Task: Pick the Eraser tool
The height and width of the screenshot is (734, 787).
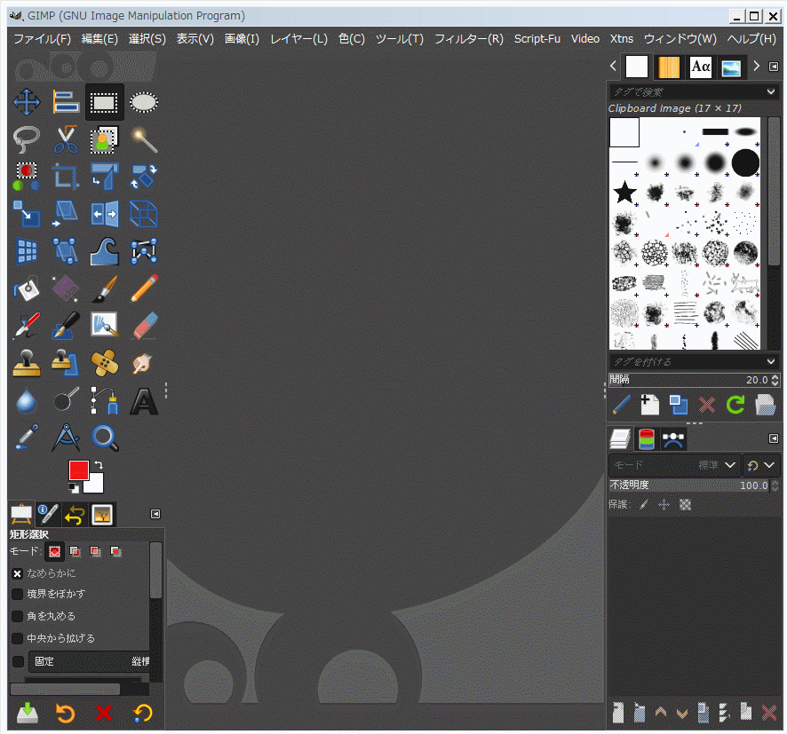Action: (144, 326)
